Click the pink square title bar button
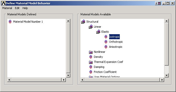This screenshot has height=92, width=176. (x=159, y=3)
